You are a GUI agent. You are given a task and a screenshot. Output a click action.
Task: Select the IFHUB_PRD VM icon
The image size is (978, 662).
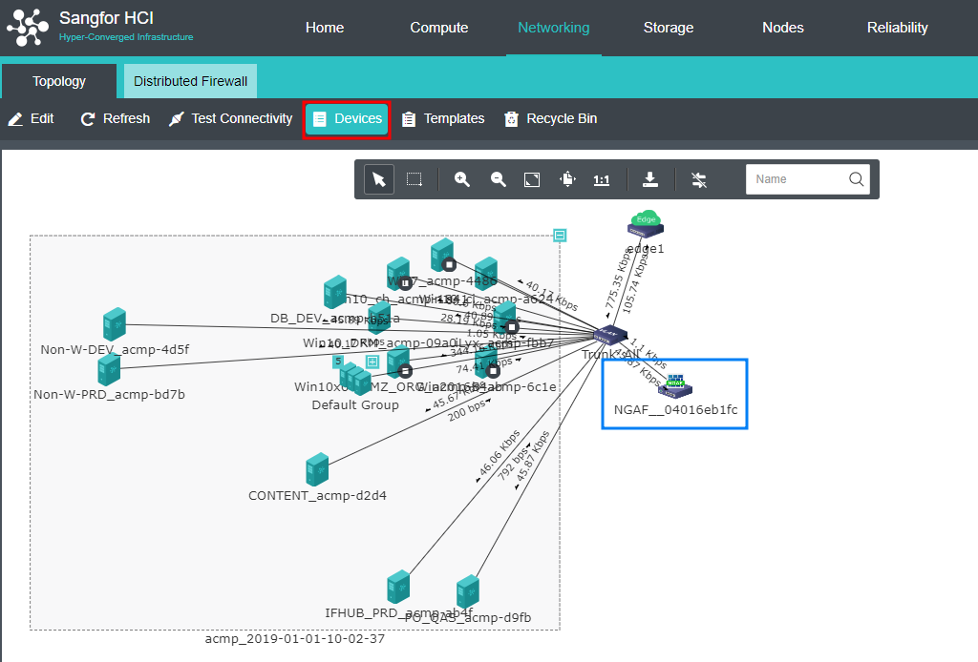tap(398, 587)
